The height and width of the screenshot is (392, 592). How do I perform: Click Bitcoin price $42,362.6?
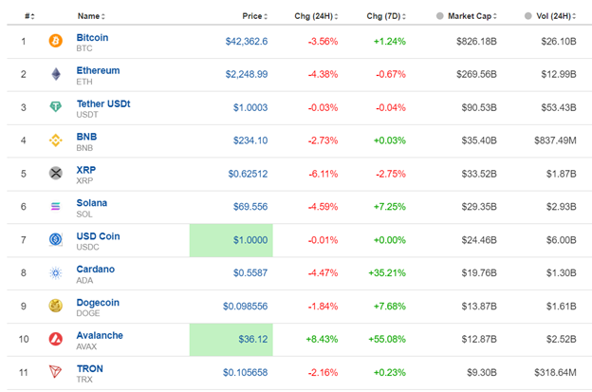coord(246,41)
